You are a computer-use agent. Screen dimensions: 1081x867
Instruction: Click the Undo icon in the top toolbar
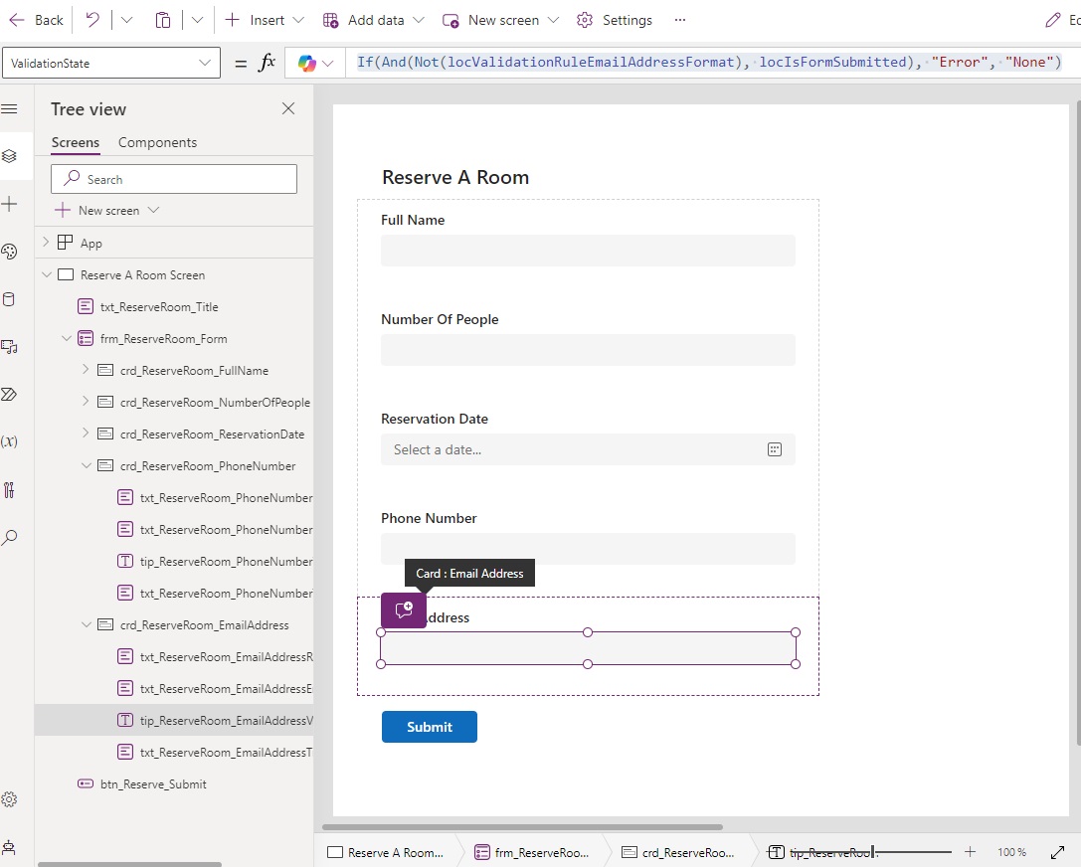(x=94, y=19)
